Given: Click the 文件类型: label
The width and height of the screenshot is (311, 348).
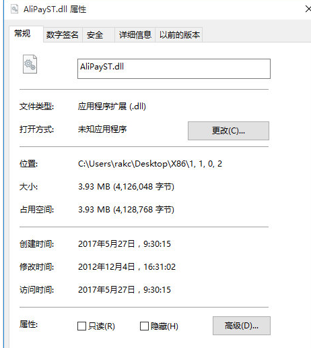Looking at the screenshot, I should point(36,107).
